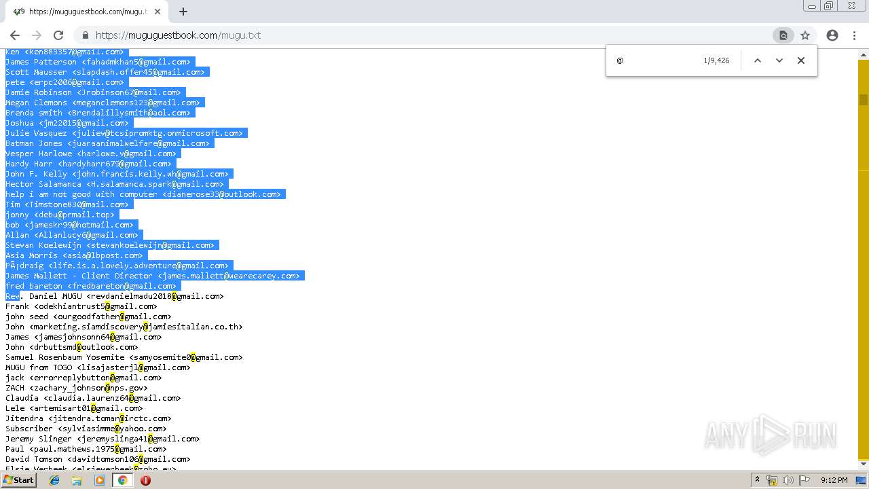Viewport: 869px width, 489px height.
Task: Click the highlighted 'Julie Vasquez' line
Action: pos(126,133)
